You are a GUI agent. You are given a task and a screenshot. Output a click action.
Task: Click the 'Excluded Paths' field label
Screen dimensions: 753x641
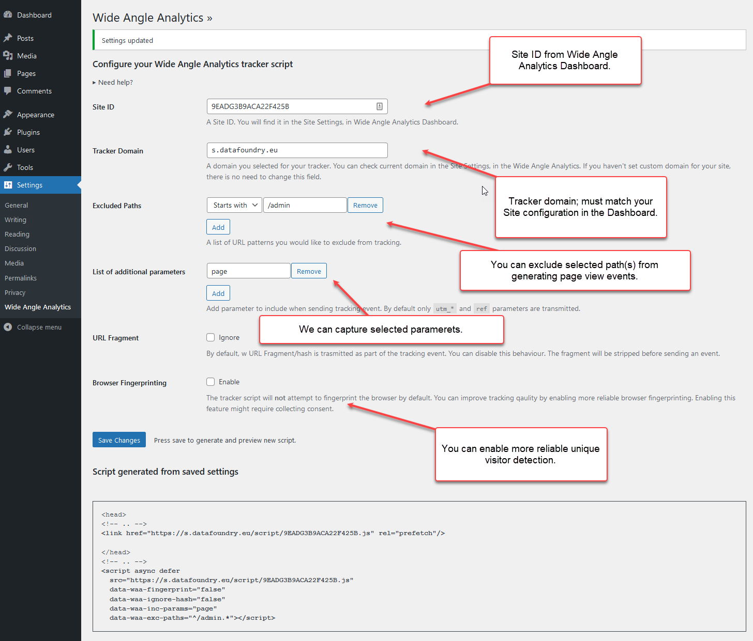point(117,206)
